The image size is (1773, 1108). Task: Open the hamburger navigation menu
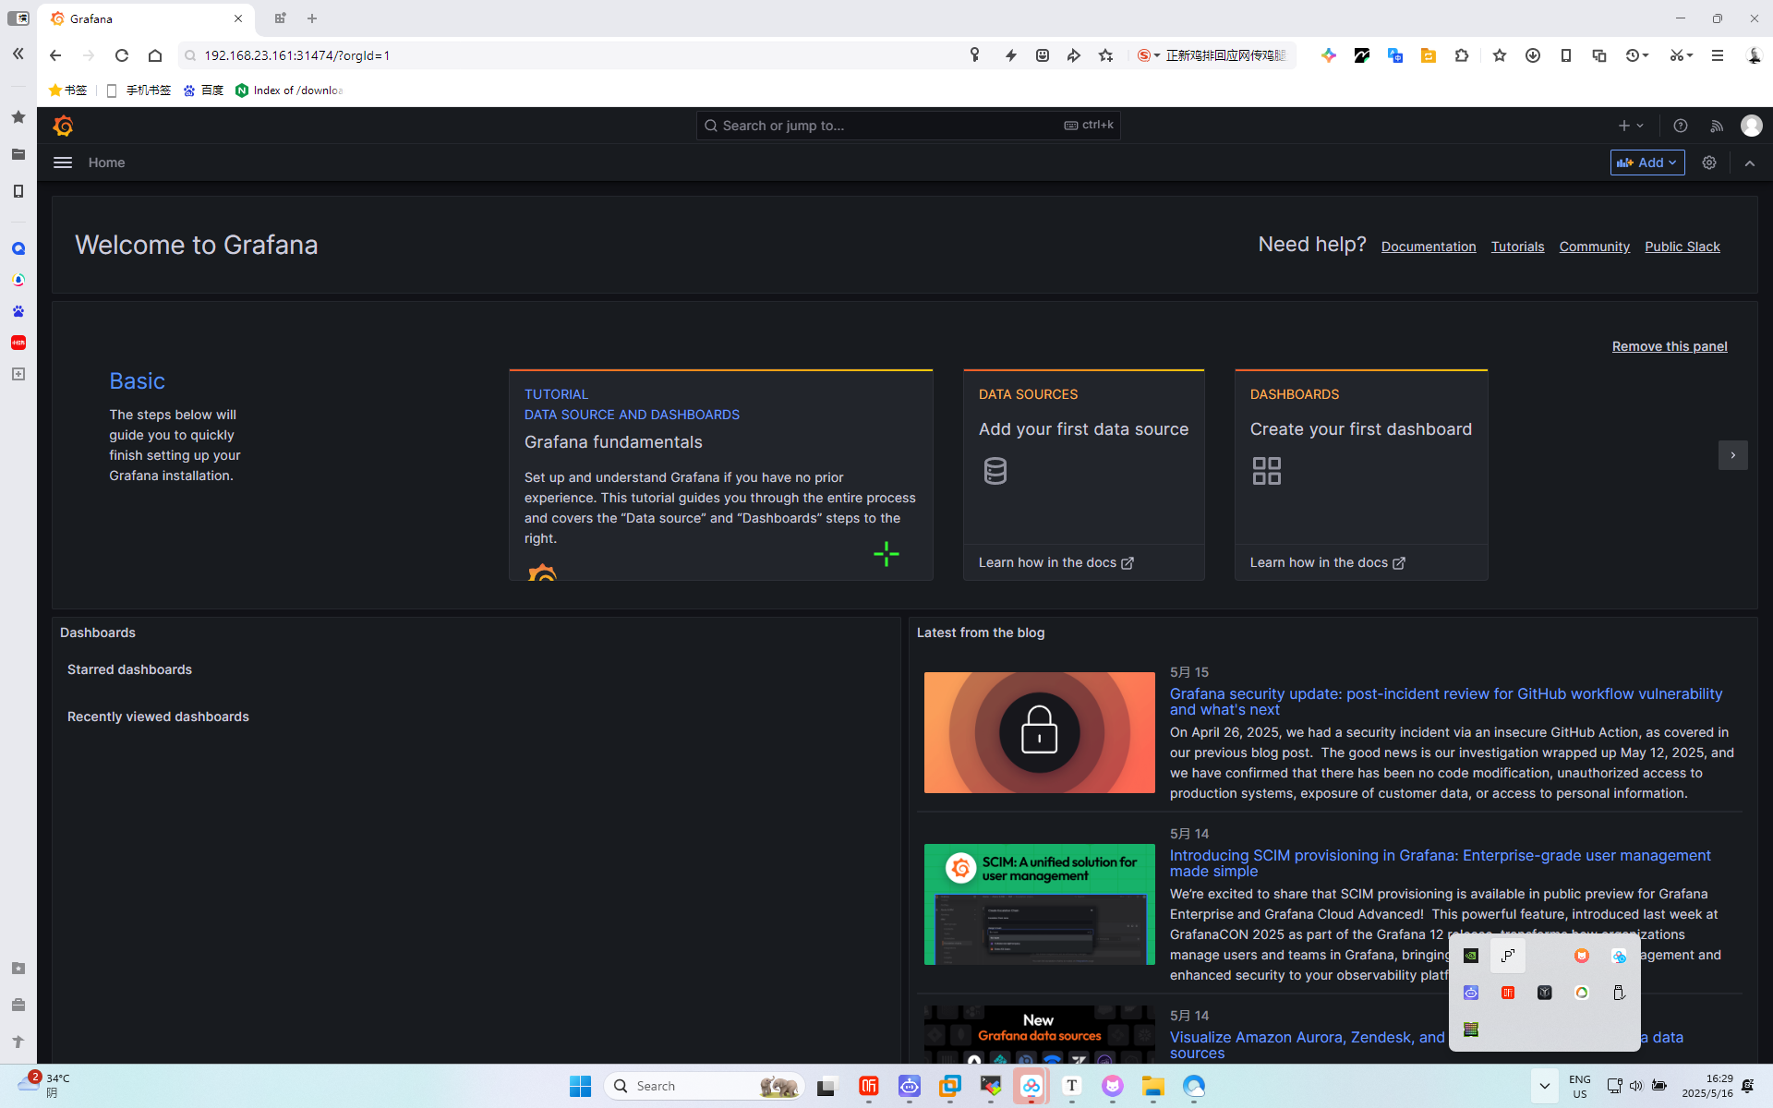tap(63, 163)
